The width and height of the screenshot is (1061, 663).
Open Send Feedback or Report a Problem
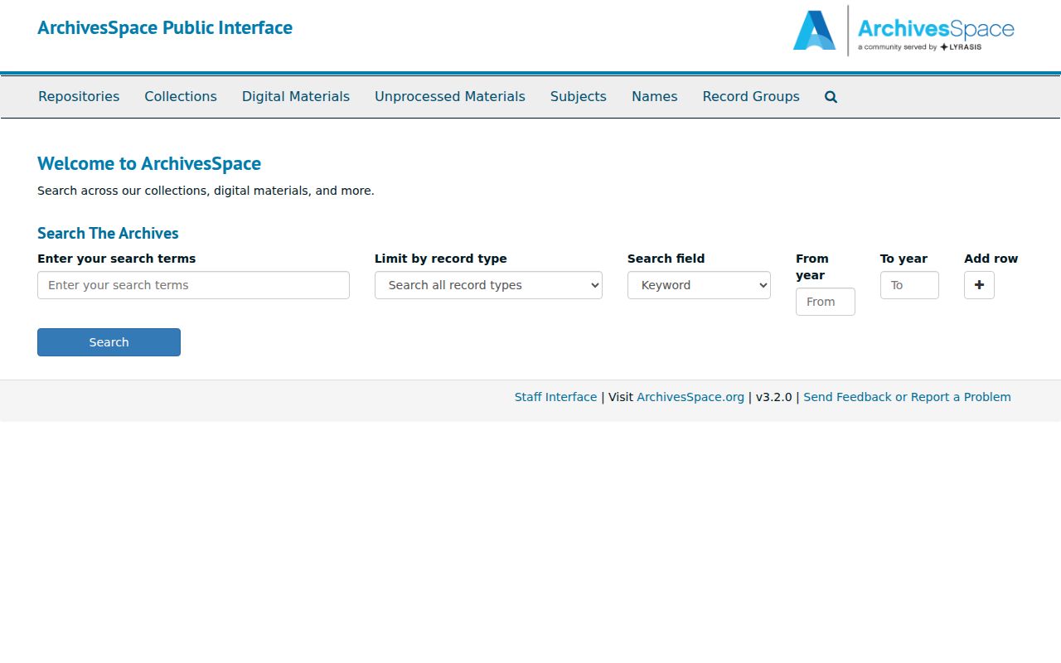pos(907,397)
